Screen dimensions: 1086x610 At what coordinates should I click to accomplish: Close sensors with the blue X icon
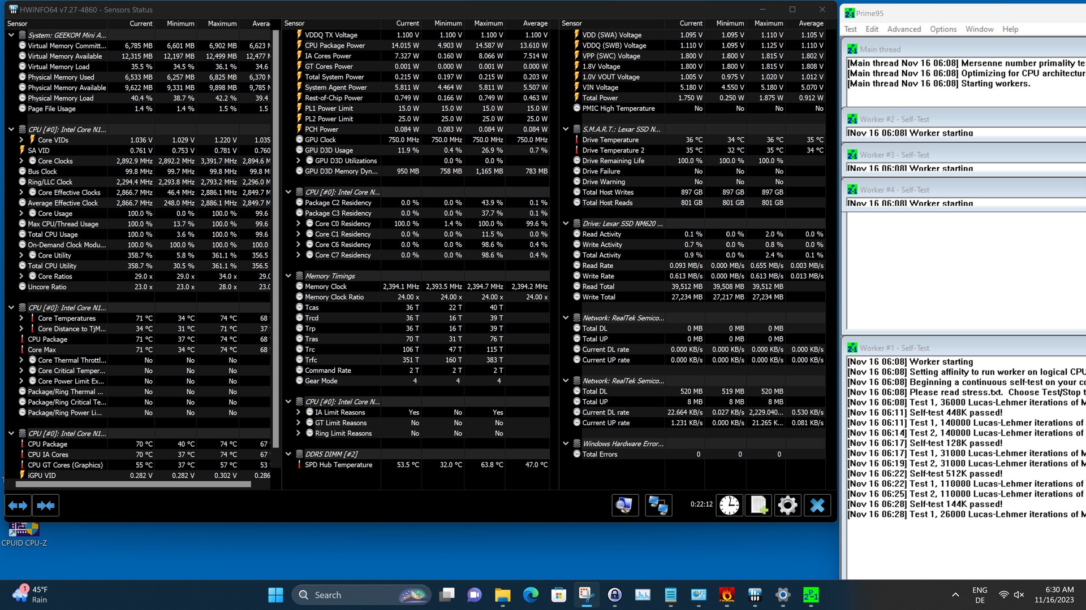click(x=817, y=505)
